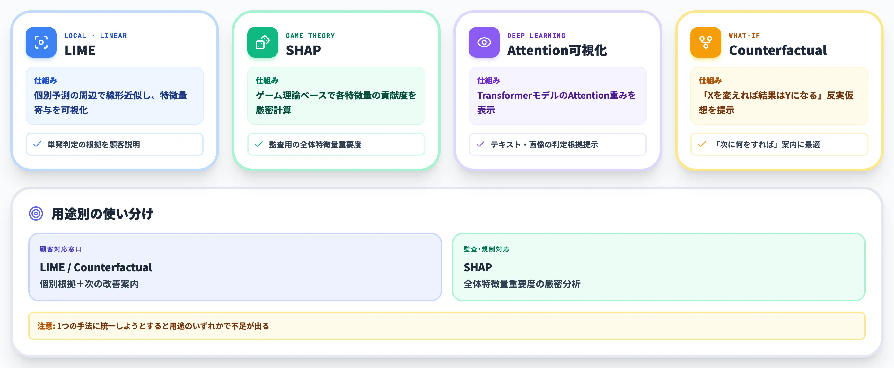Click the テキスト・画像の判定根拠提示 text
The width and height of the screenshot is (894, 368).
point(544,145)
